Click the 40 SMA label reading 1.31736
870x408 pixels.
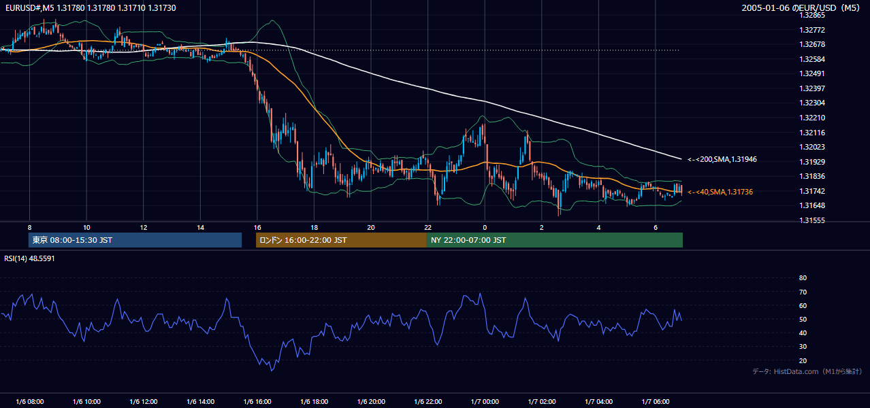720,192
